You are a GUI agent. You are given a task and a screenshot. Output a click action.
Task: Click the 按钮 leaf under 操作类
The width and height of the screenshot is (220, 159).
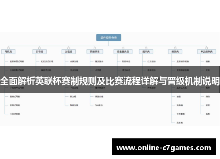(x=179, y=97)
